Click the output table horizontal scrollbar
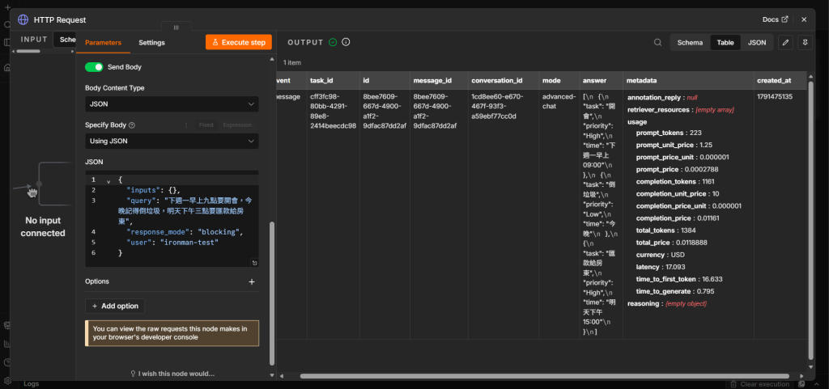 click(545, 376)
